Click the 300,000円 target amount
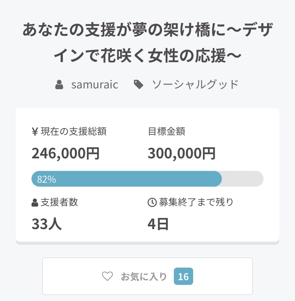This screenshot has height=301, width=295. pyautogui.click(x=181, y=153)
